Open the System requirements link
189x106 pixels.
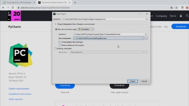click(19, 89)
